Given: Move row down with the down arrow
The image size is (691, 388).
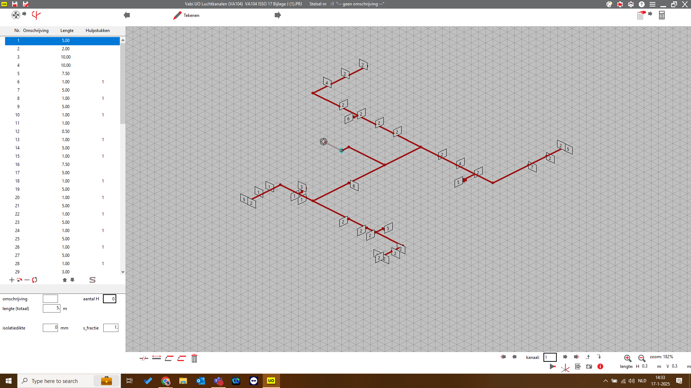Looking at the screenshot, I should (72, 280).
